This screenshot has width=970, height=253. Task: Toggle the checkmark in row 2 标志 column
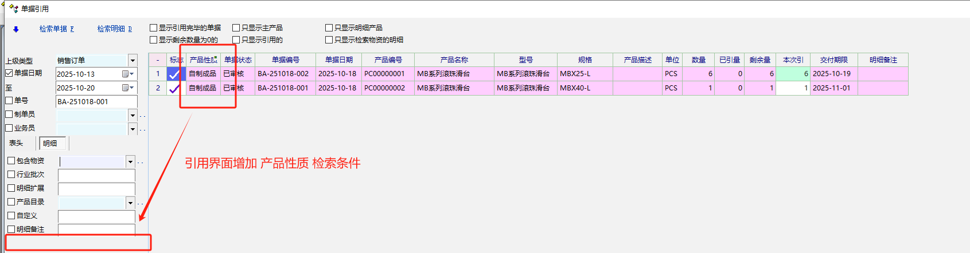[x=174, y=88]
